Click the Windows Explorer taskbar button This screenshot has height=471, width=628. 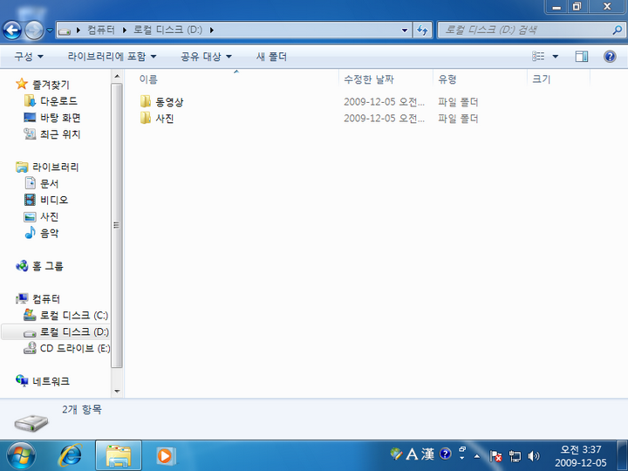point(119,456)
